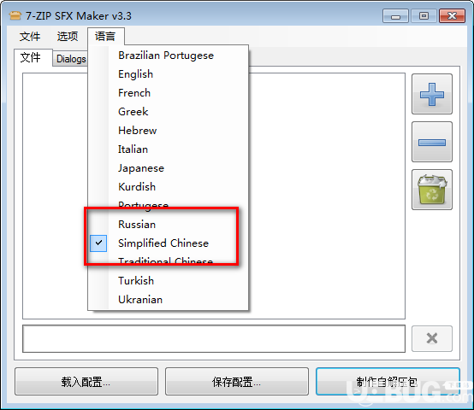Click the 制作自解压包 button
Screen dimensions: 474x410
pyautogui.click(x=388, y=382)
